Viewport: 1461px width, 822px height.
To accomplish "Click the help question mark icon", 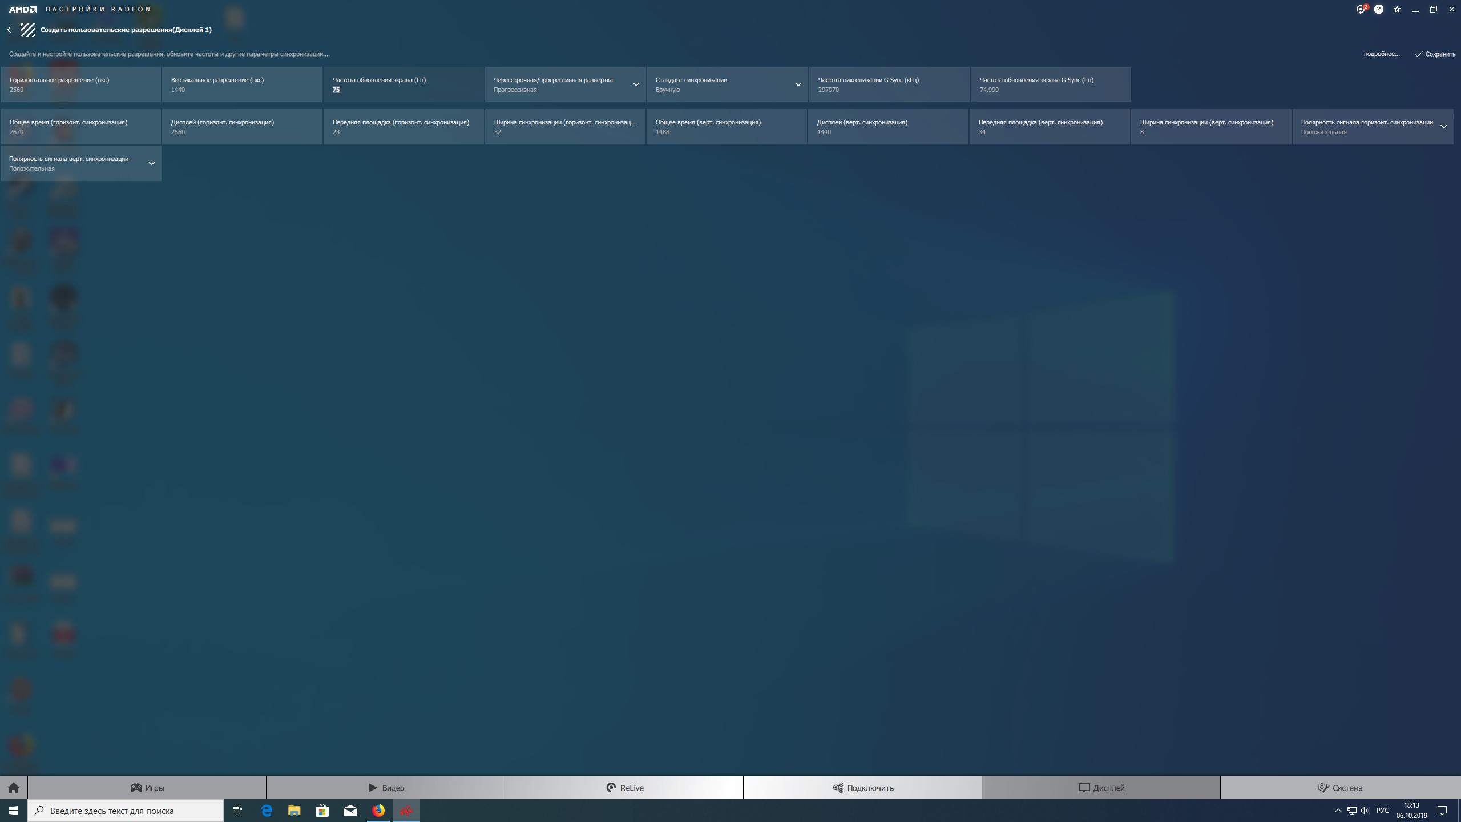I will pos(1379,9).
